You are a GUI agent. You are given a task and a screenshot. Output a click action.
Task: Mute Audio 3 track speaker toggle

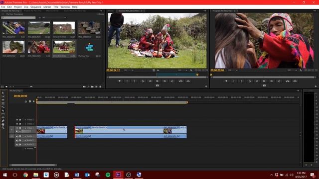(17, 145)
